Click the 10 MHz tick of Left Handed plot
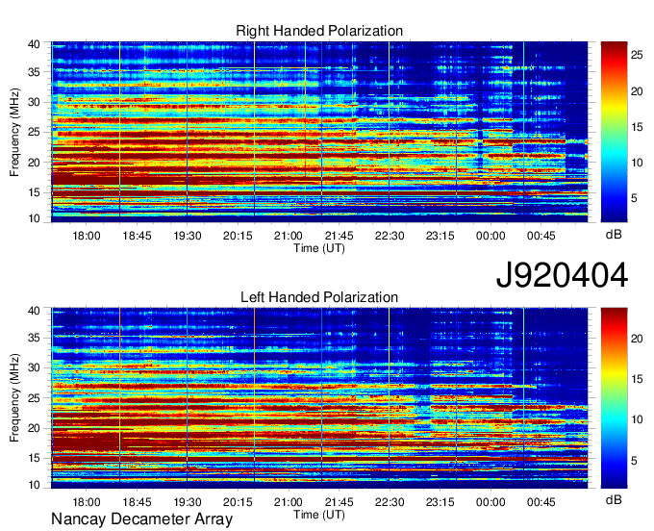This screenshot has height=531, width=654. pyautogui.click(x=35, y=485)
